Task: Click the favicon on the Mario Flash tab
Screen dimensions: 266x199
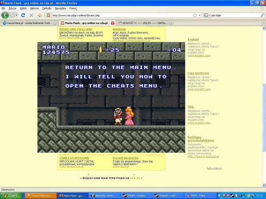Action: [x=62, y=23]
